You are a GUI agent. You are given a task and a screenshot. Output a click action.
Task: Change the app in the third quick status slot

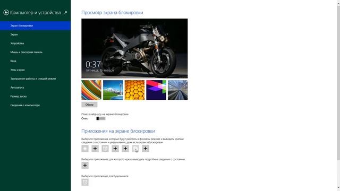coord(105,149)
